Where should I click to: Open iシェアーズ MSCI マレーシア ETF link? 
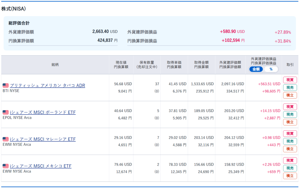[43, 139]
